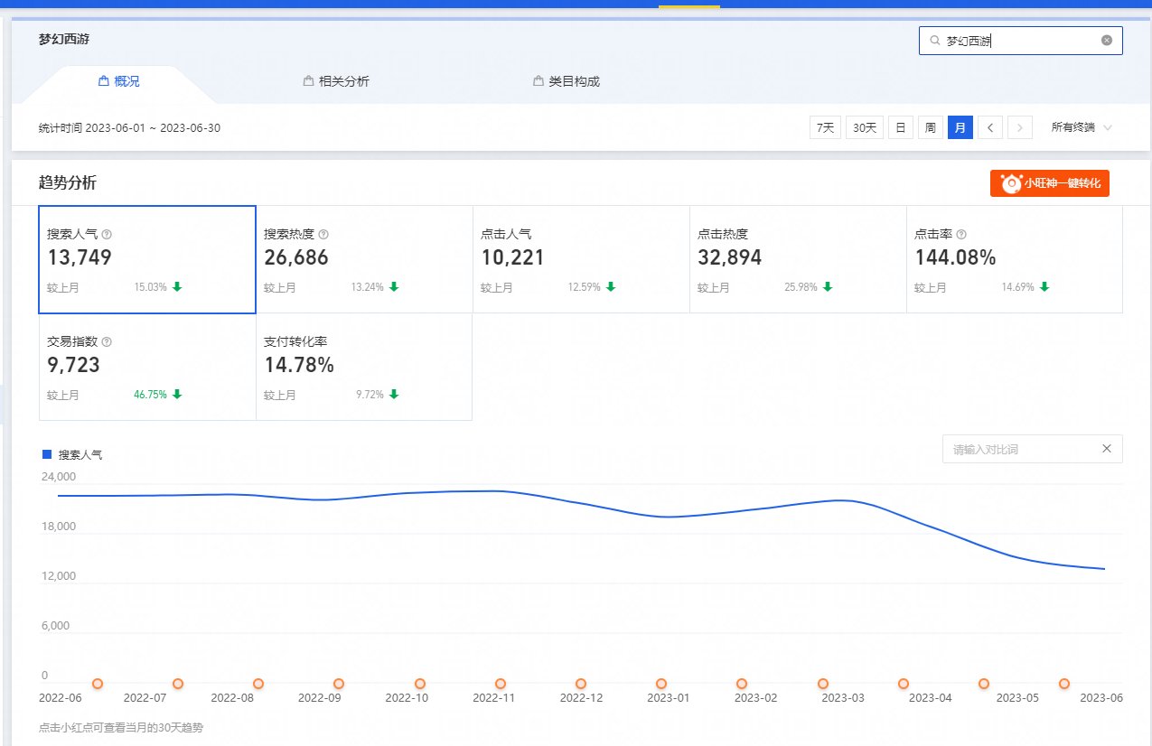Screen dimensions: 1152x746
Task: Click the orange dot after 2022-07
Action: pos(178,684)
